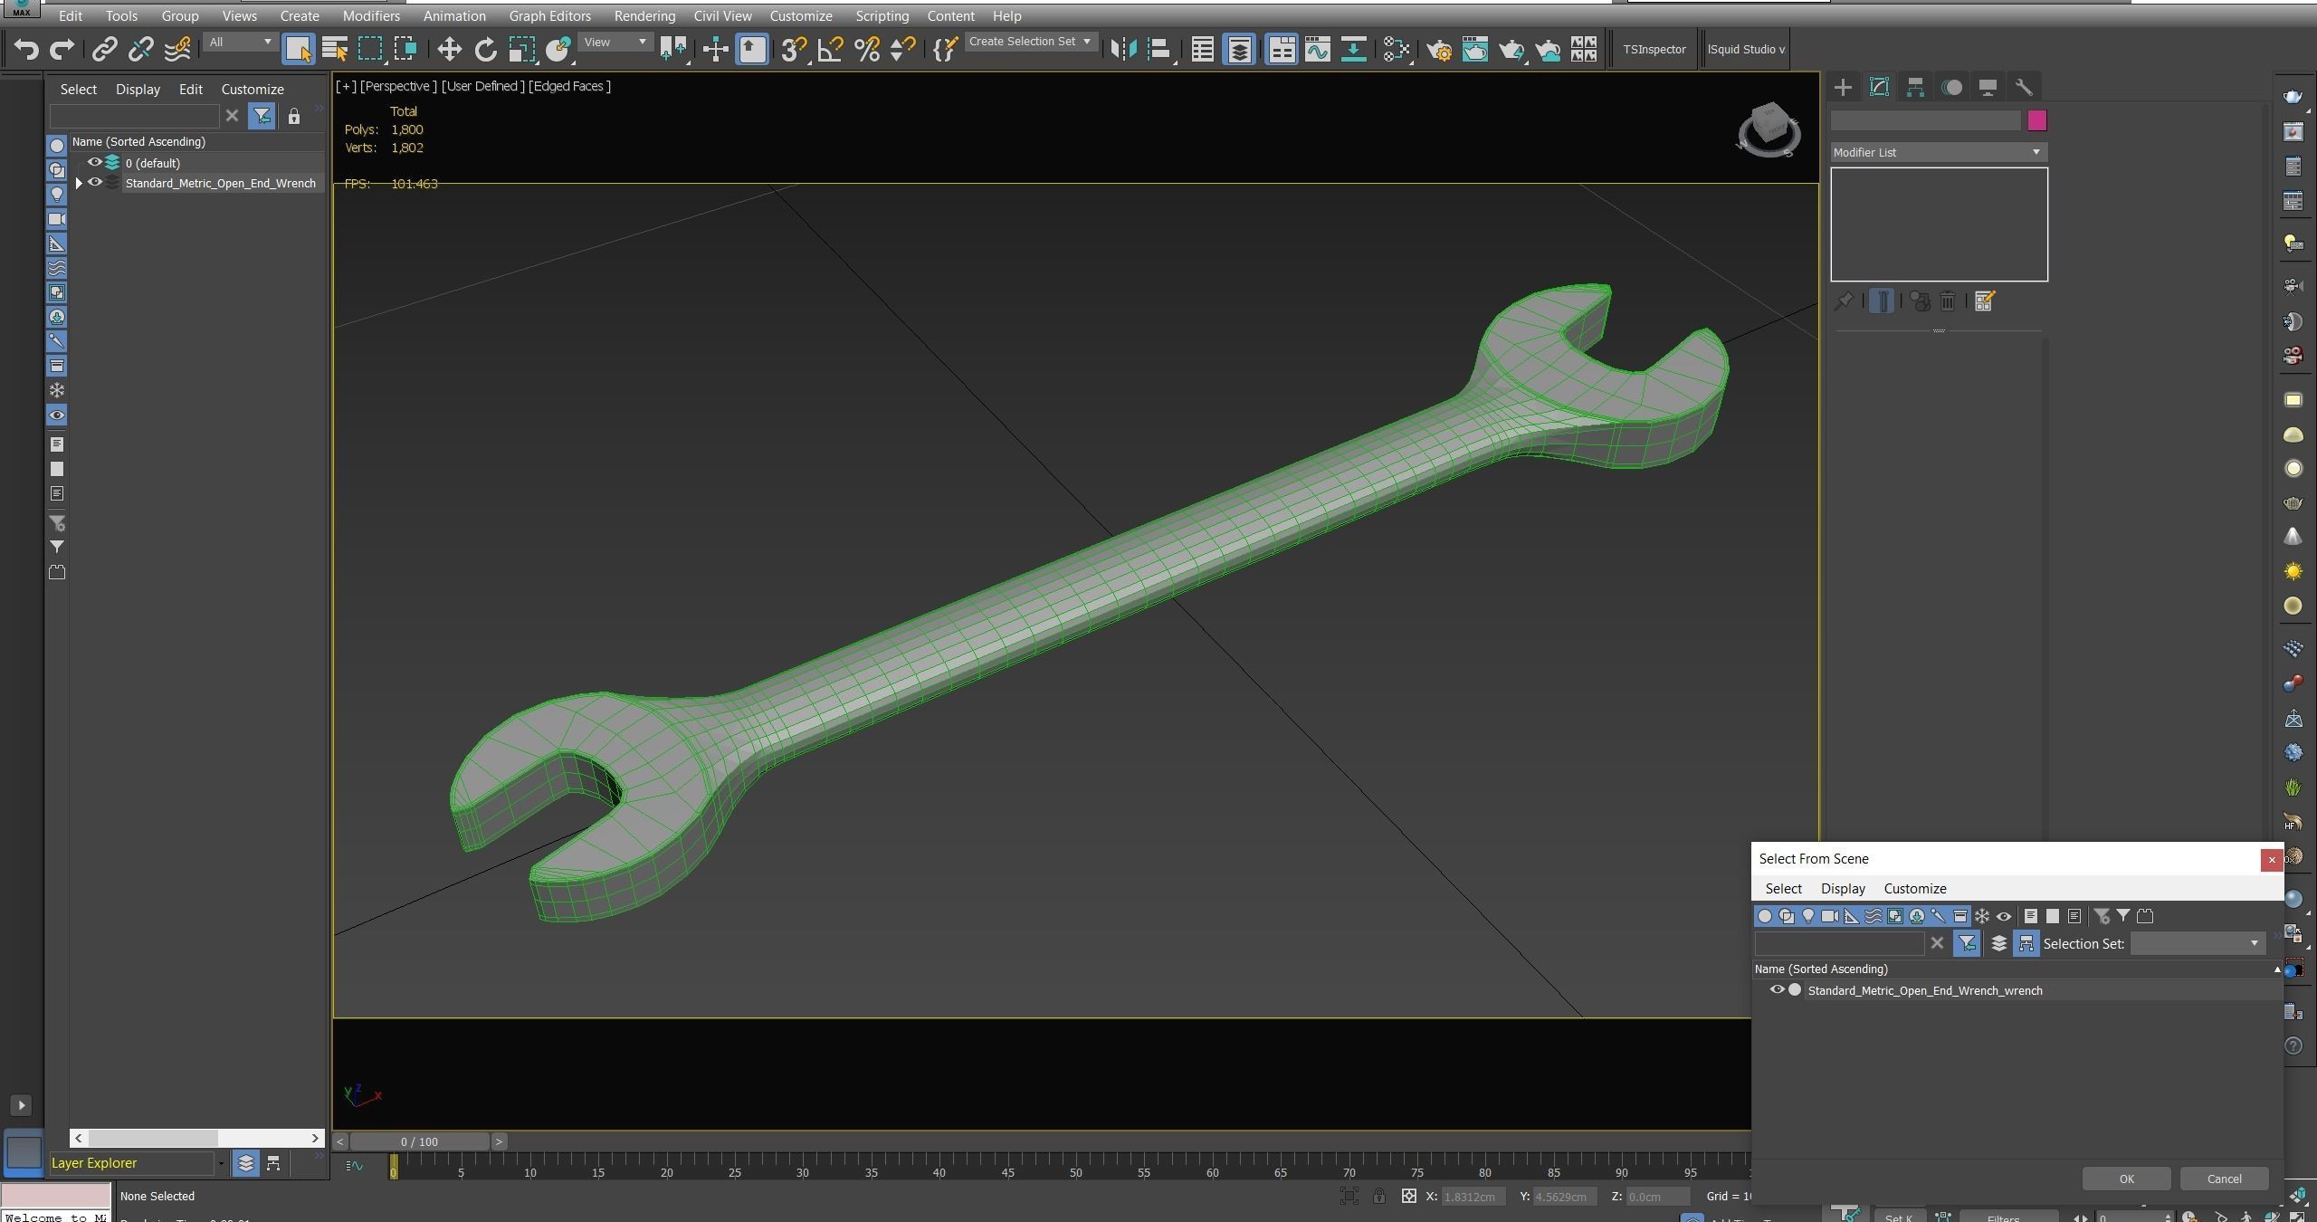2317x1222 pixels.
Task: Click Sort by Layer icon in Select From Scene
Action: pos(1998,943)
